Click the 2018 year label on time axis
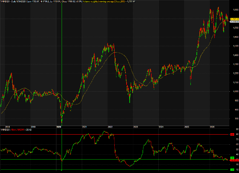239x173 pixels. 7,127
